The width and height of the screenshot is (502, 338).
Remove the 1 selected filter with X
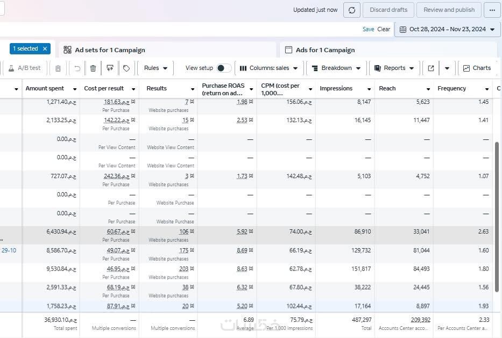[45, 48]
